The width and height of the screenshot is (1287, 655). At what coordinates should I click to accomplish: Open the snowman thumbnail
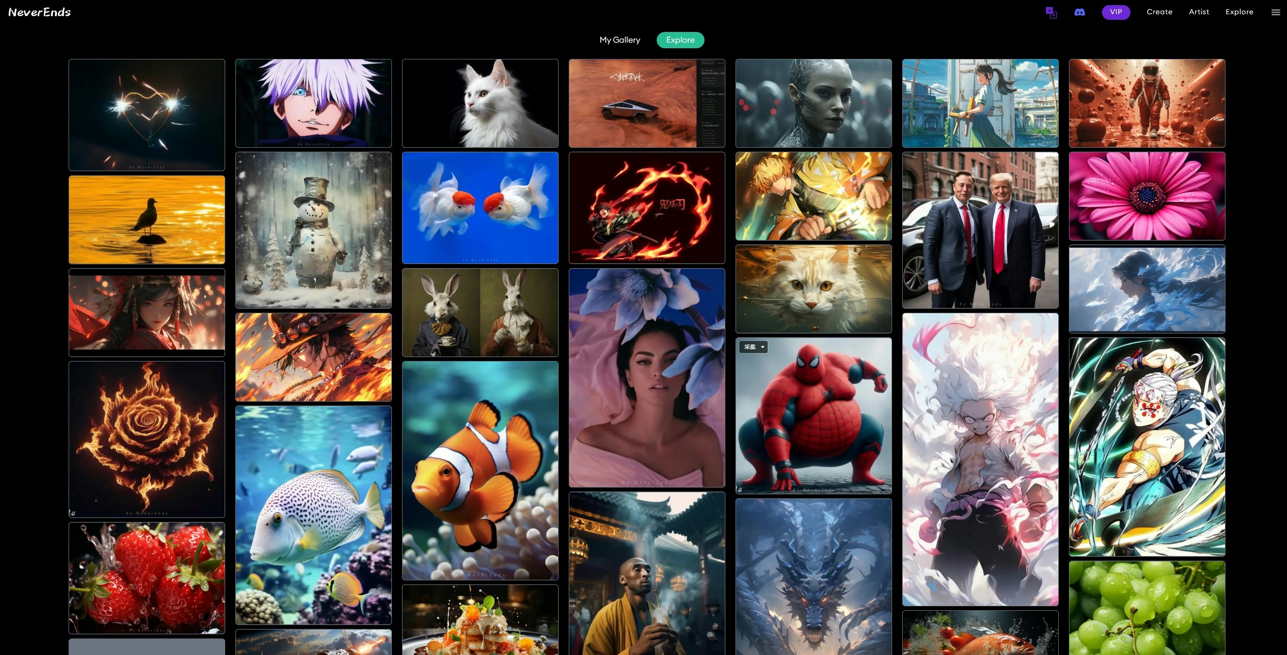(314, 230)
